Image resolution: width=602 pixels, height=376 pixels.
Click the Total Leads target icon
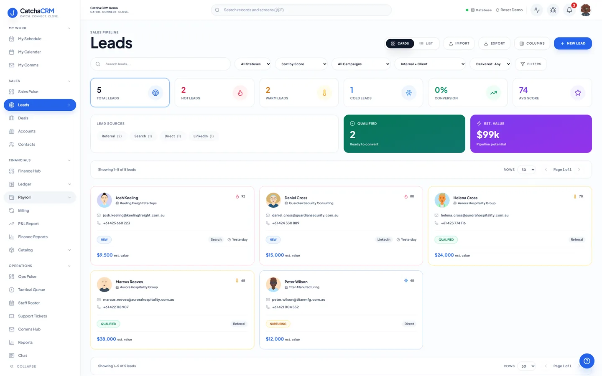(156, 93)
